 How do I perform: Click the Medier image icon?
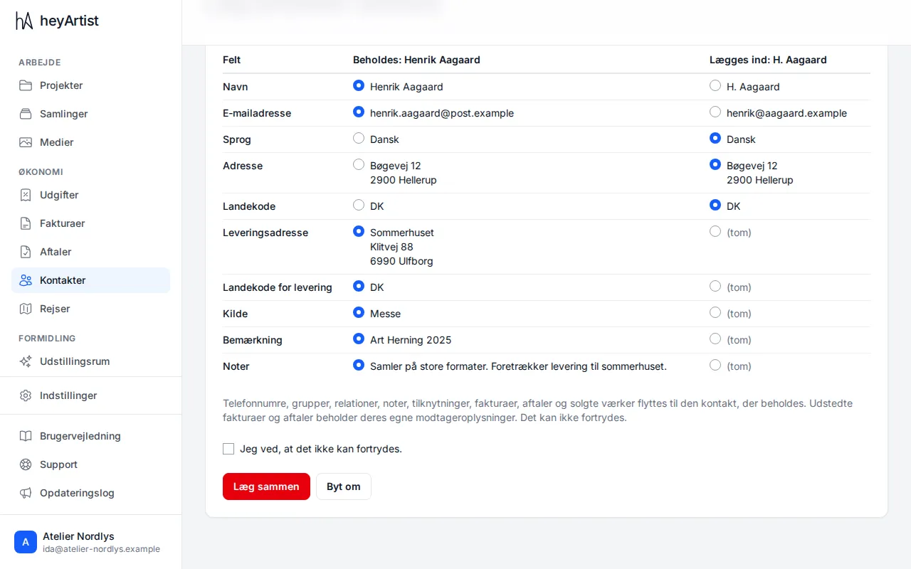pyautogui.click(x=26, y=142)
